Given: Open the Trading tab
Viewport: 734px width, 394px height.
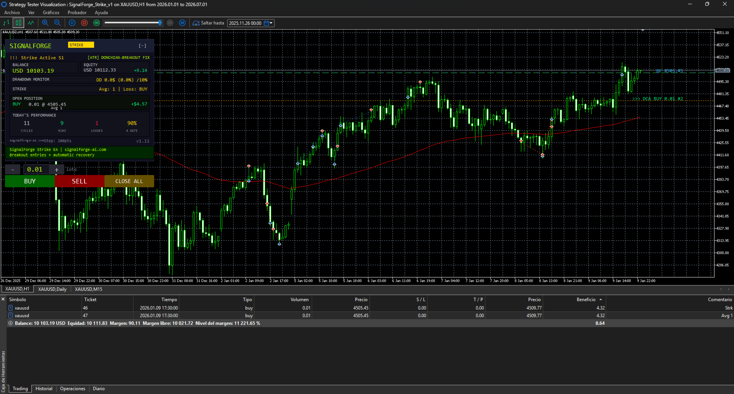Looking at the screenshot, I should pos(20,389).
